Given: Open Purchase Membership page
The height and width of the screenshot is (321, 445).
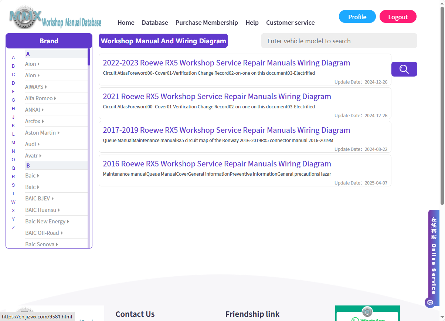Looking at the screenshot, I should click(207, 23).
